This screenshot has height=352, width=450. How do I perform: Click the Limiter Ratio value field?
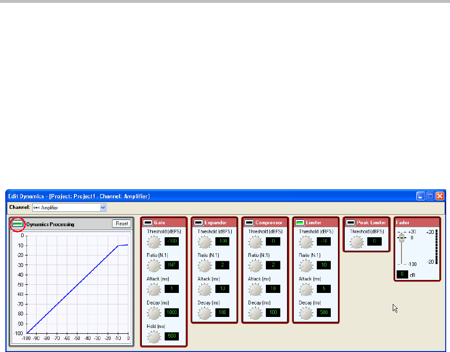[323, 265]
